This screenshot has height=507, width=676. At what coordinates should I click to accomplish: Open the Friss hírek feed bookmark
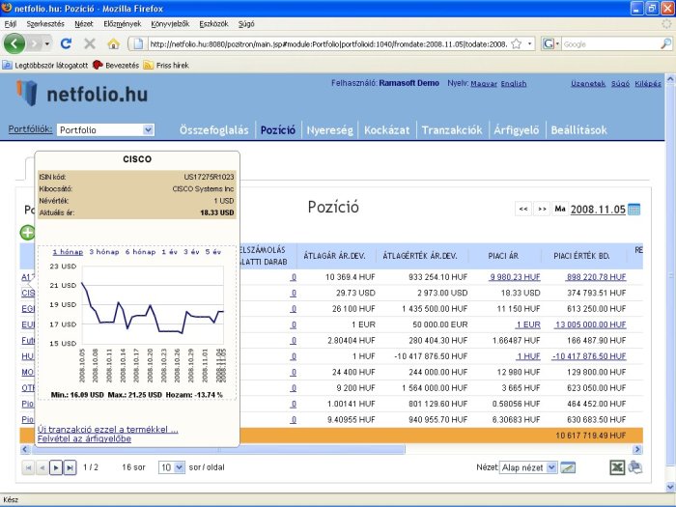pos(166,65)
